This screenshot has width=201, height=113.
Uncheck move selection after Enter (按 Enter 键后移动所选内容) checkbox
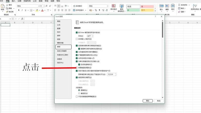[x=77, y=32]
